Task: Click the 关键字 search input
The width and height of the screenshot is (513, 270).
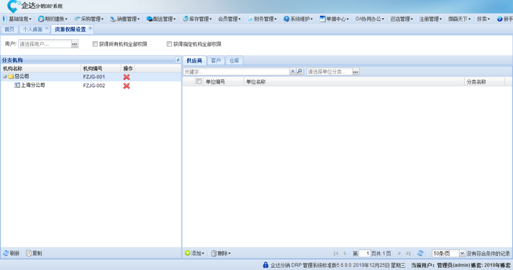Action: 236,72
